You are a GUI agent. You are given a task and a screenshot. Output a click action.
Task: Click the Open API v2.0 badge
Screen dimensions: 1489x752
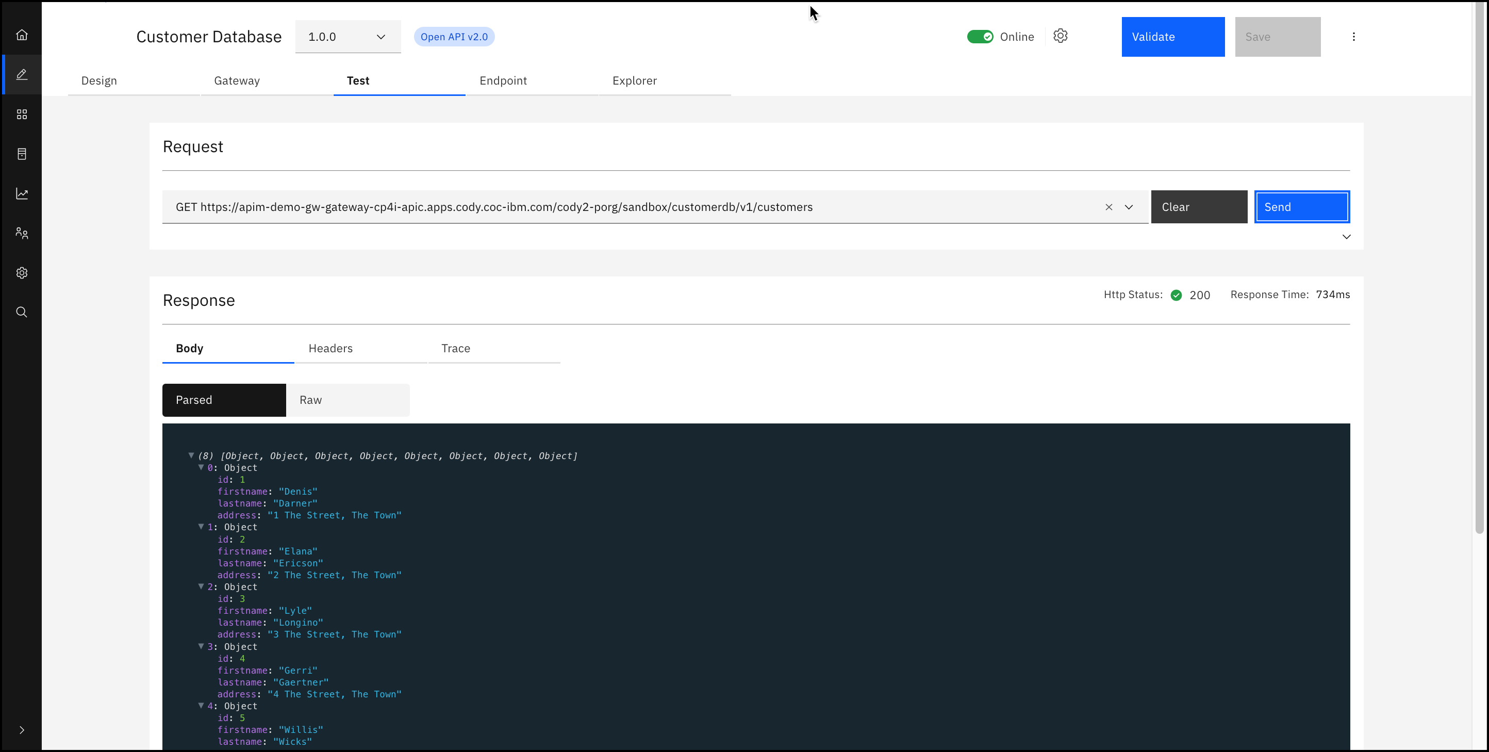[x=454, y=37]
